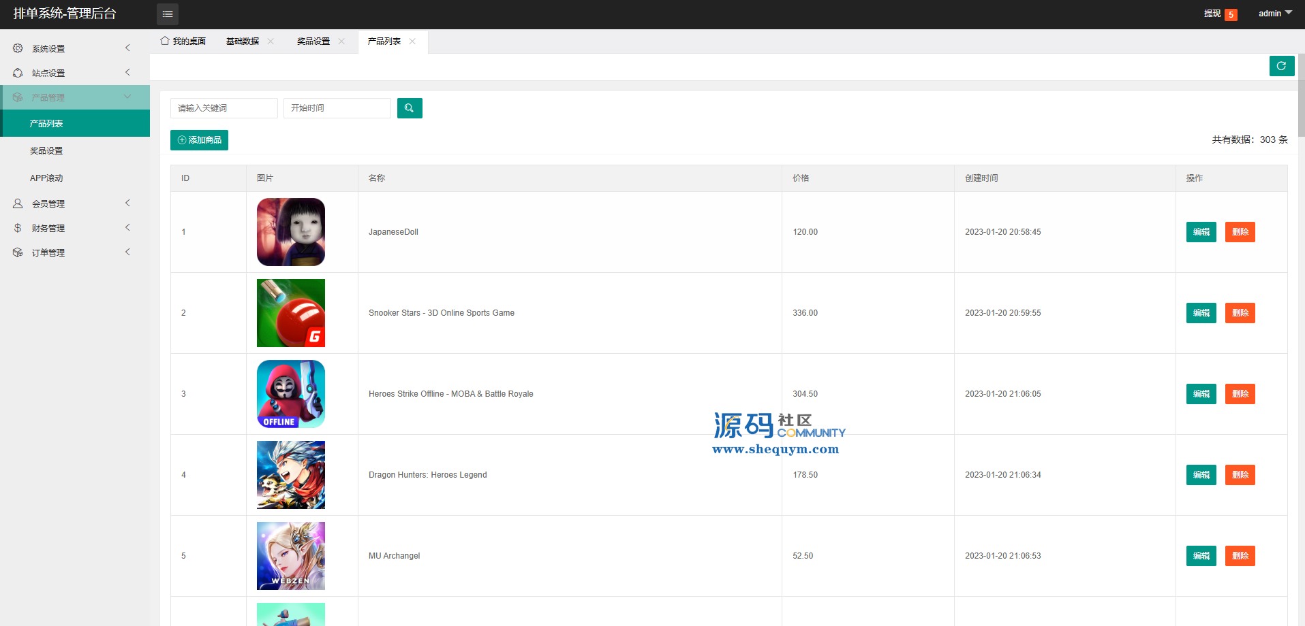
Task: Edit the Heroes Strike Offline product
Action: coord(1201,394)
